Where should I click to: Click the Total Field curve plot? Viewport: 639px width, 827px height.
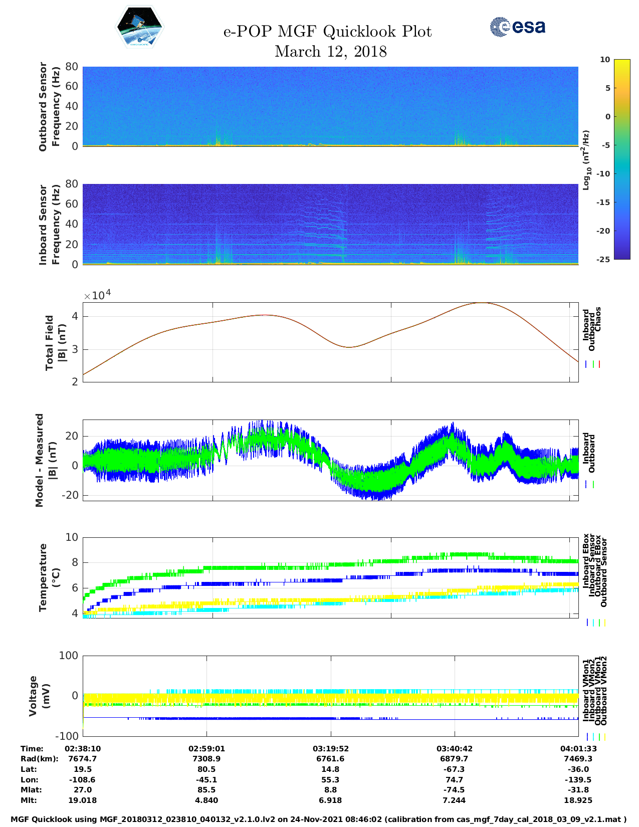click(x=330, y=342)
